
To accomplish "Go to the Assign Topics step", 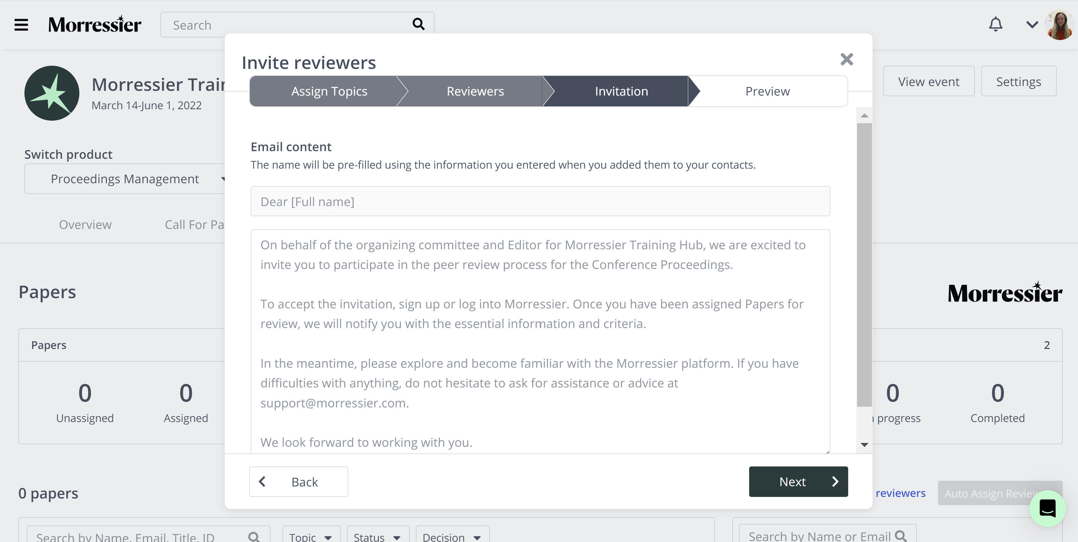I will (x=329, y=91).
